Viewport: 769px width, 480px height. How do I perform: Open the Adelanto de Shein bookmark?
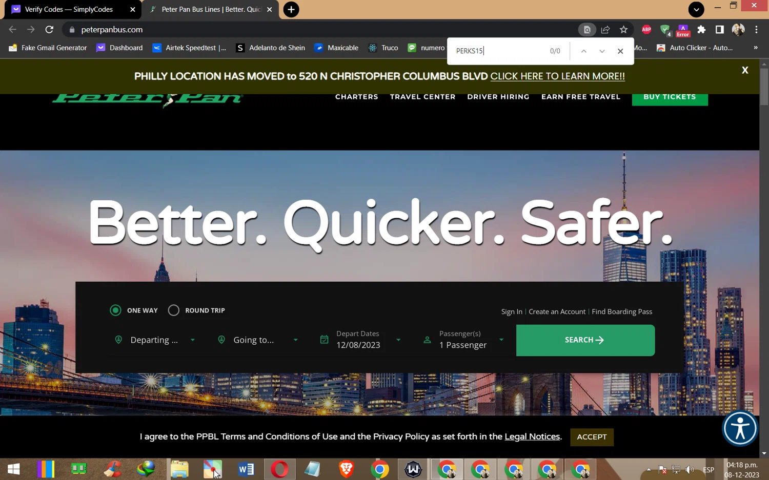[x=270, y=48]
